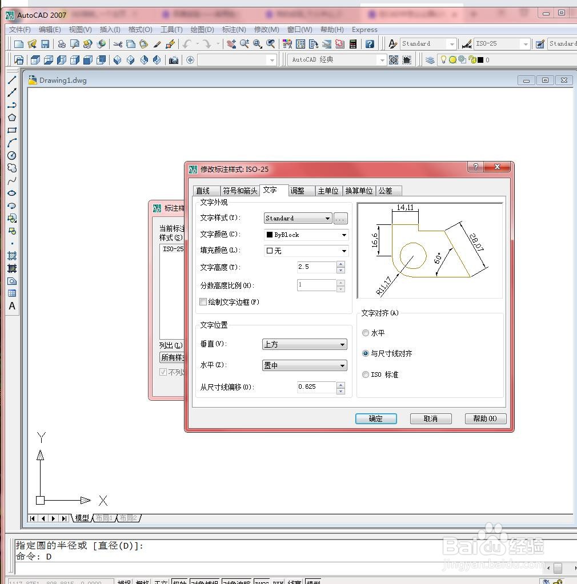Switch to the 符号和箭头 tab

pyautogui.click(x=240, y=191)
